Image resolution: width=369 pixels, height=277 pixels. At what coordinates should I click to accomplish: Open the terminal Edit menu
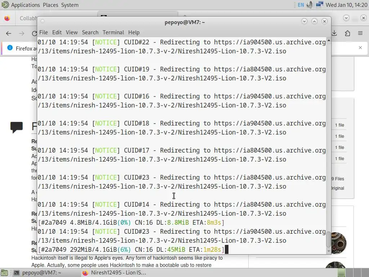[57, 32]
